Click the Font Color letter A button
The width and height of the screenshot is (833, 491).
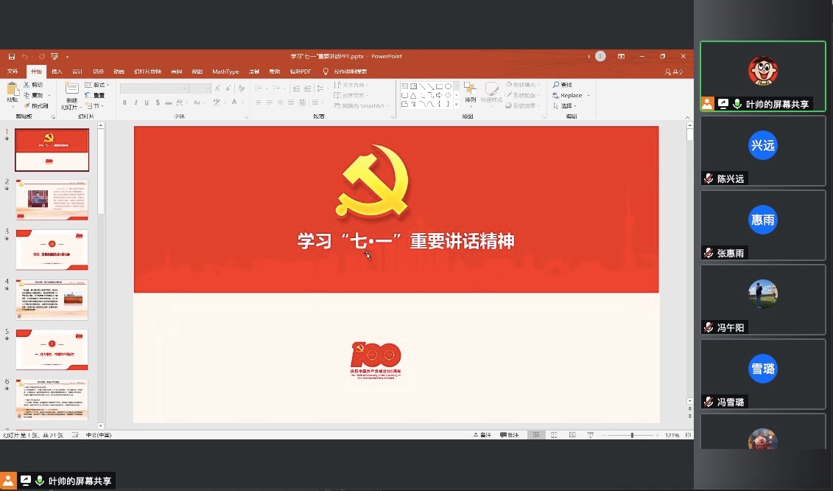click(x=234, y=102)
